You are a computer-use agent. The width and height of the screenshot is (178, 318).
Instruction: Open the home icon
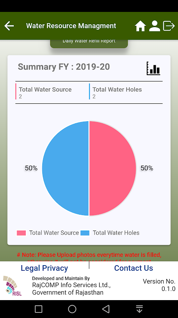point(140,26)
